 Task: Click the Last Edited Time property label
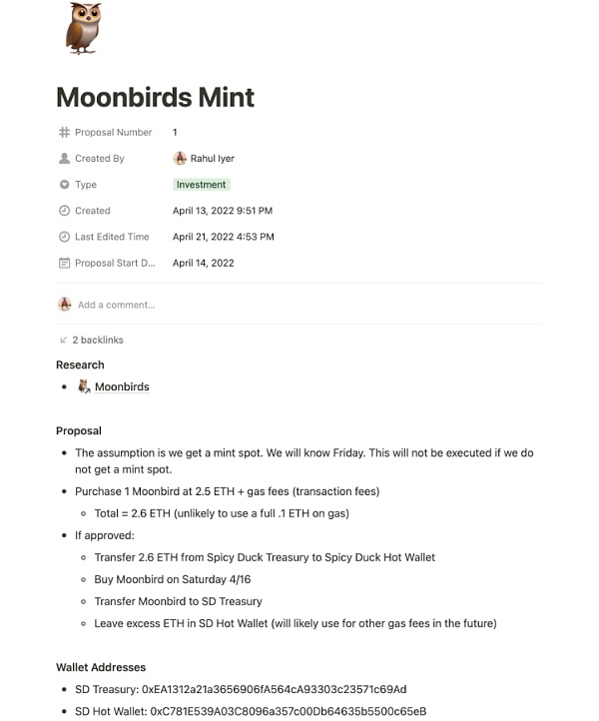[112, 237]
